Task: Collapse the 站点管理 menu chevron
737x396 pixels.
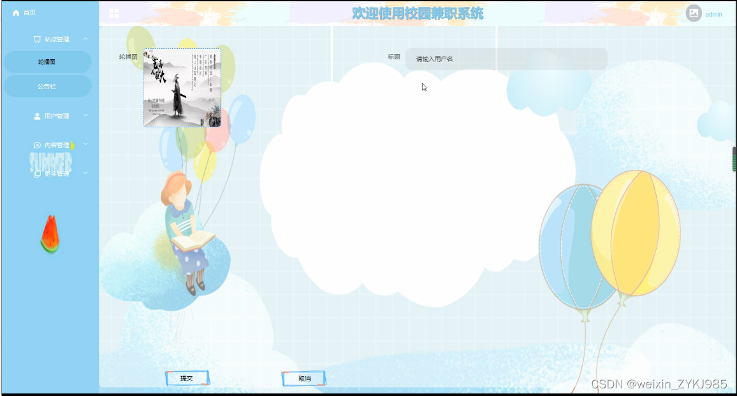Action: click(x=85, y=39)
